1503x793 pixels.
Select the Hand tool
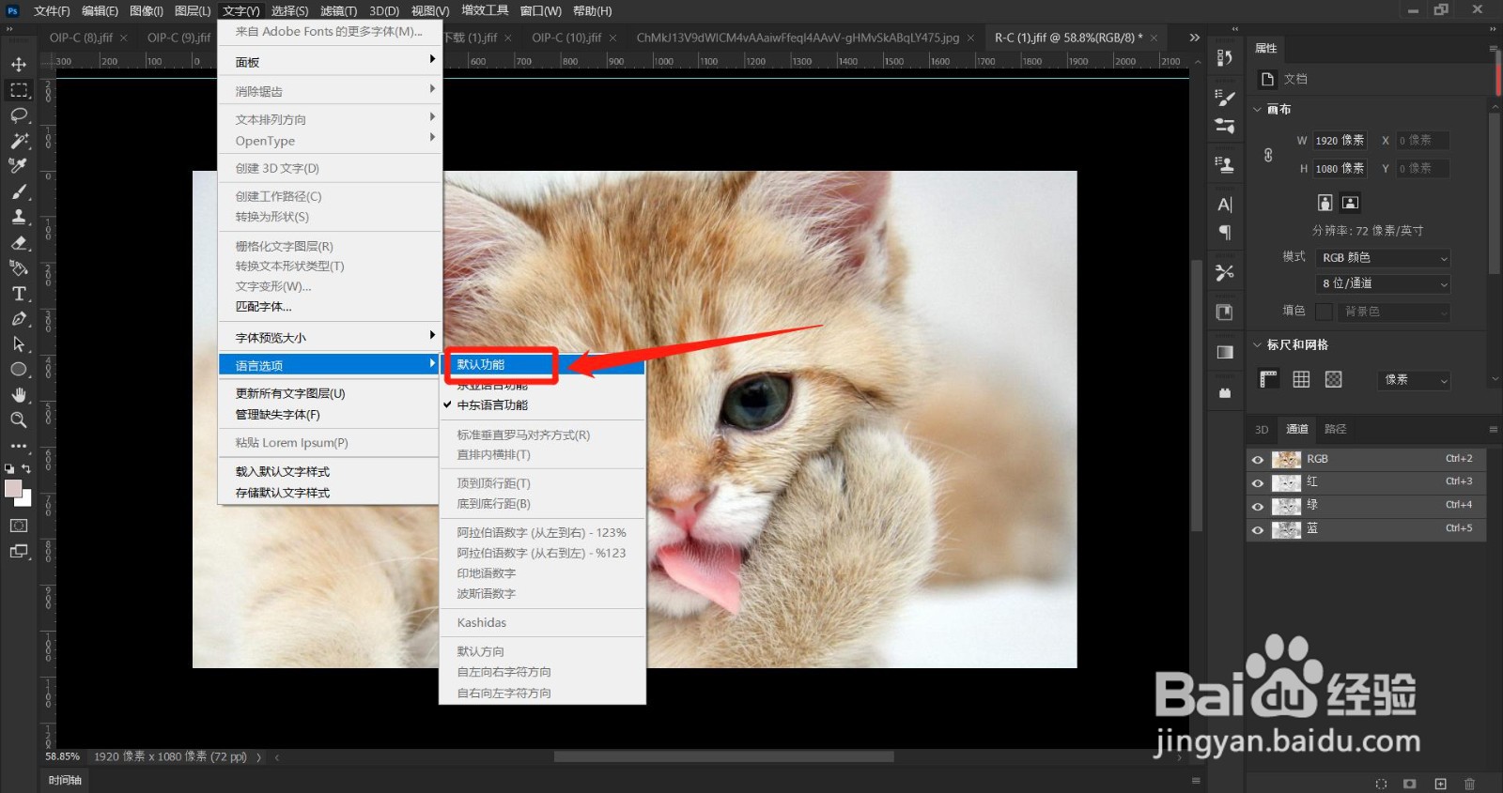click(x=19, y=395)
